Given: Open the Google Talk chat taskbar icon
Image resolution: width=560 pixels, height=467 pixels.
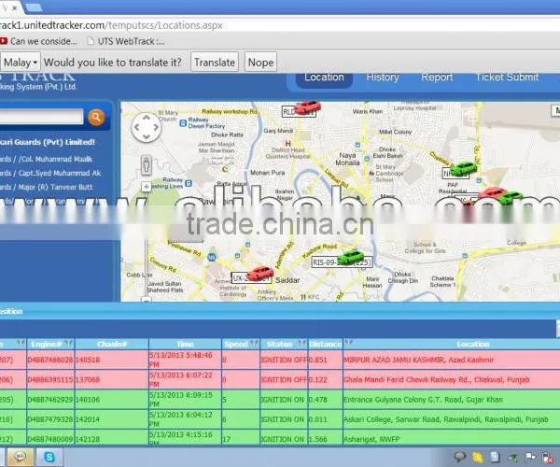Looking at the screenshot, I should (21, 457).
